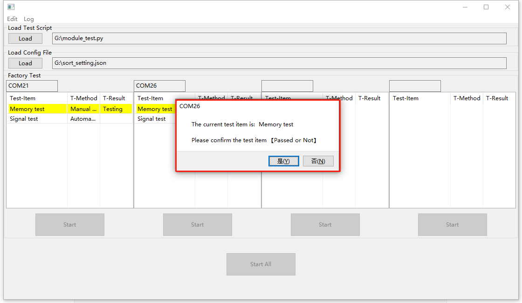Click T-Result column header in fourth panel

[x=497, y=98]
